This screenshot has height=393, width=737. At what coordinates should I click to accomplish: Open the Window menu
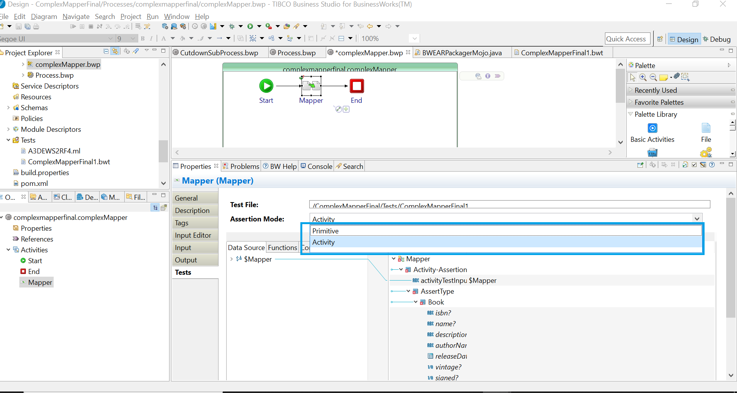click(x=177, y=17)
